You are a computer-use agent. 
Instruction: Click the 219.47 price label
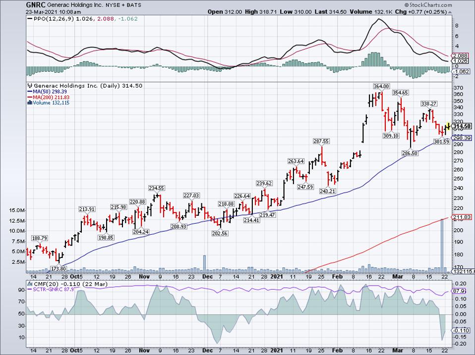tap(267, 215)
